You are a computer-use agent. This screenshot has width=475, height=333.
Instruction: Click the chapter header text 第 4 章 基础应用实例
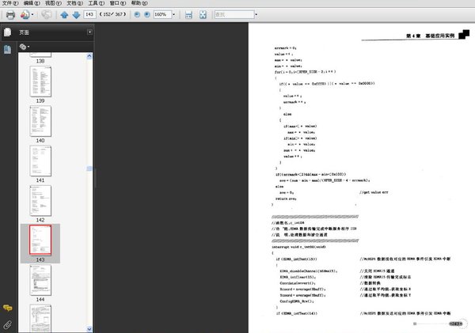(430, 36)
